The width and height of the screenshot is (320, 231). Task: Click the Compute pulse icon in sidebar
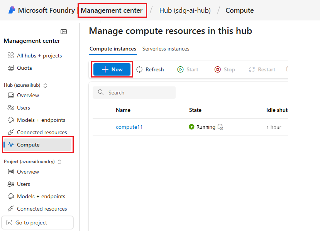click(10, 145)
